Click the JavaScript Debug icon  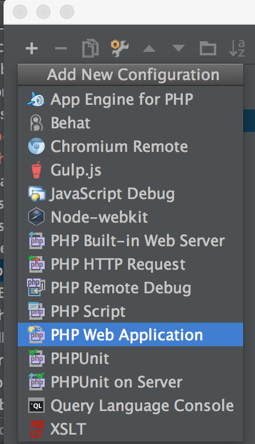[x=36, y=194]
